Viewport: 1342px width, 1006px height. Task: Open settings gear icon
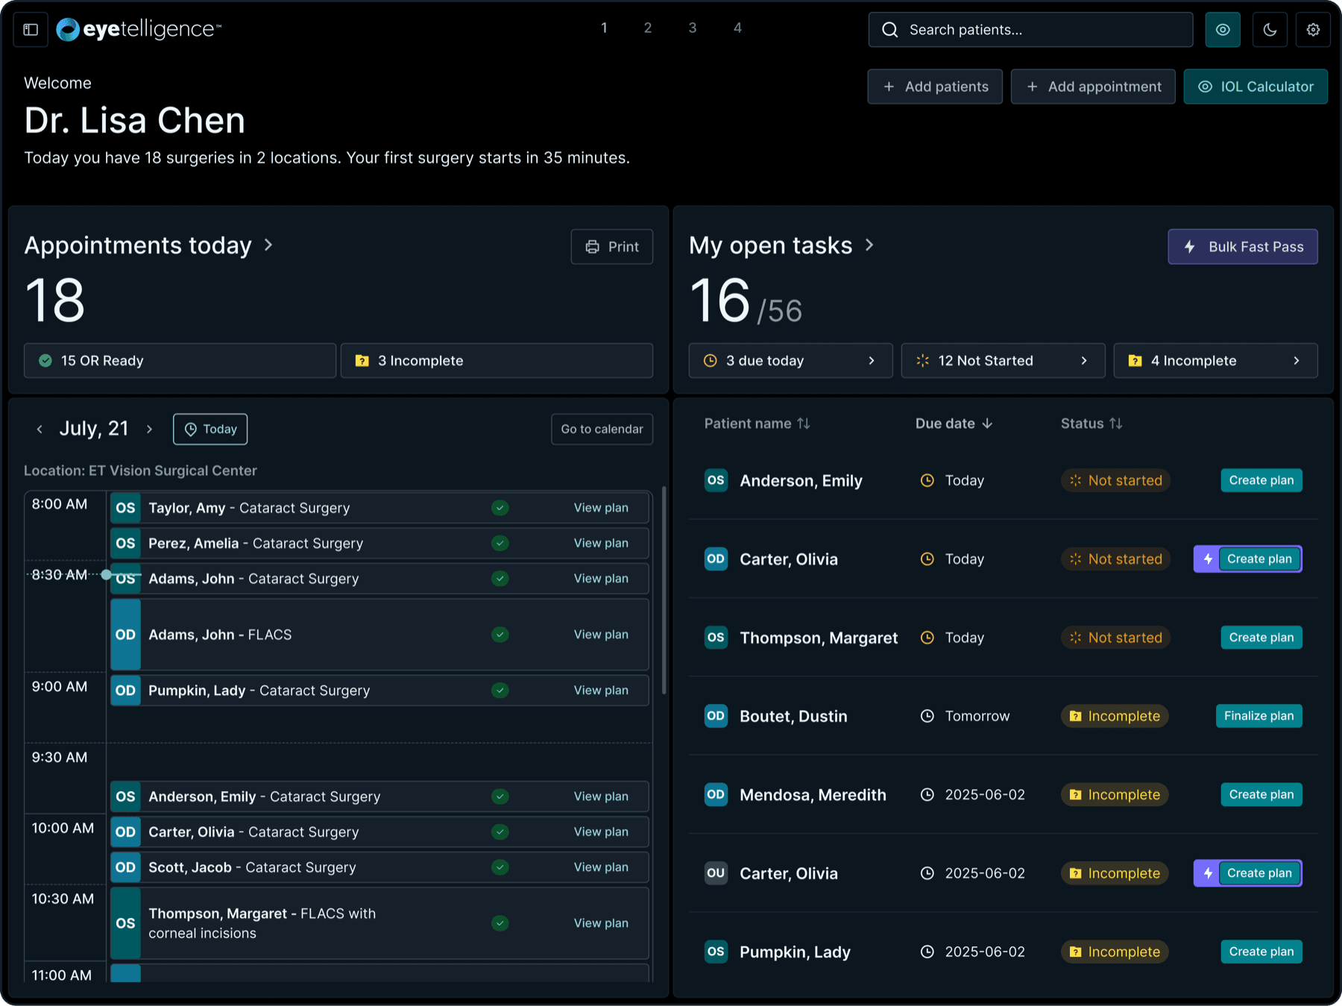(1313, 30)
